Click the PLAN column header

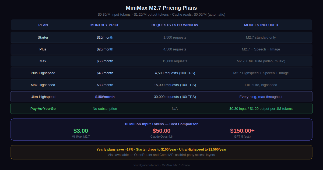click(43, 25)
